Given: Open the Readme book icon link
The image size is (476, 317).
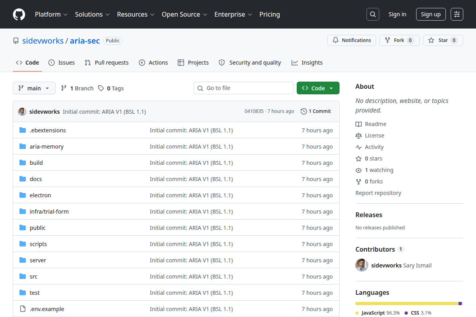Looking at the screenshot, I should (359, 124).
